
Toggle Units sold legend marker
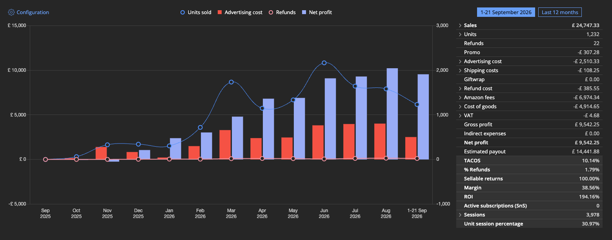[182, 13]
